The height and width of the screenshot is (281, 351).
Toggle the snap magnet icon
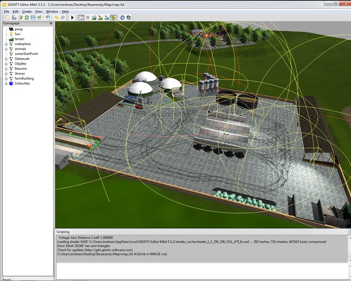click(x=88, y=17)
